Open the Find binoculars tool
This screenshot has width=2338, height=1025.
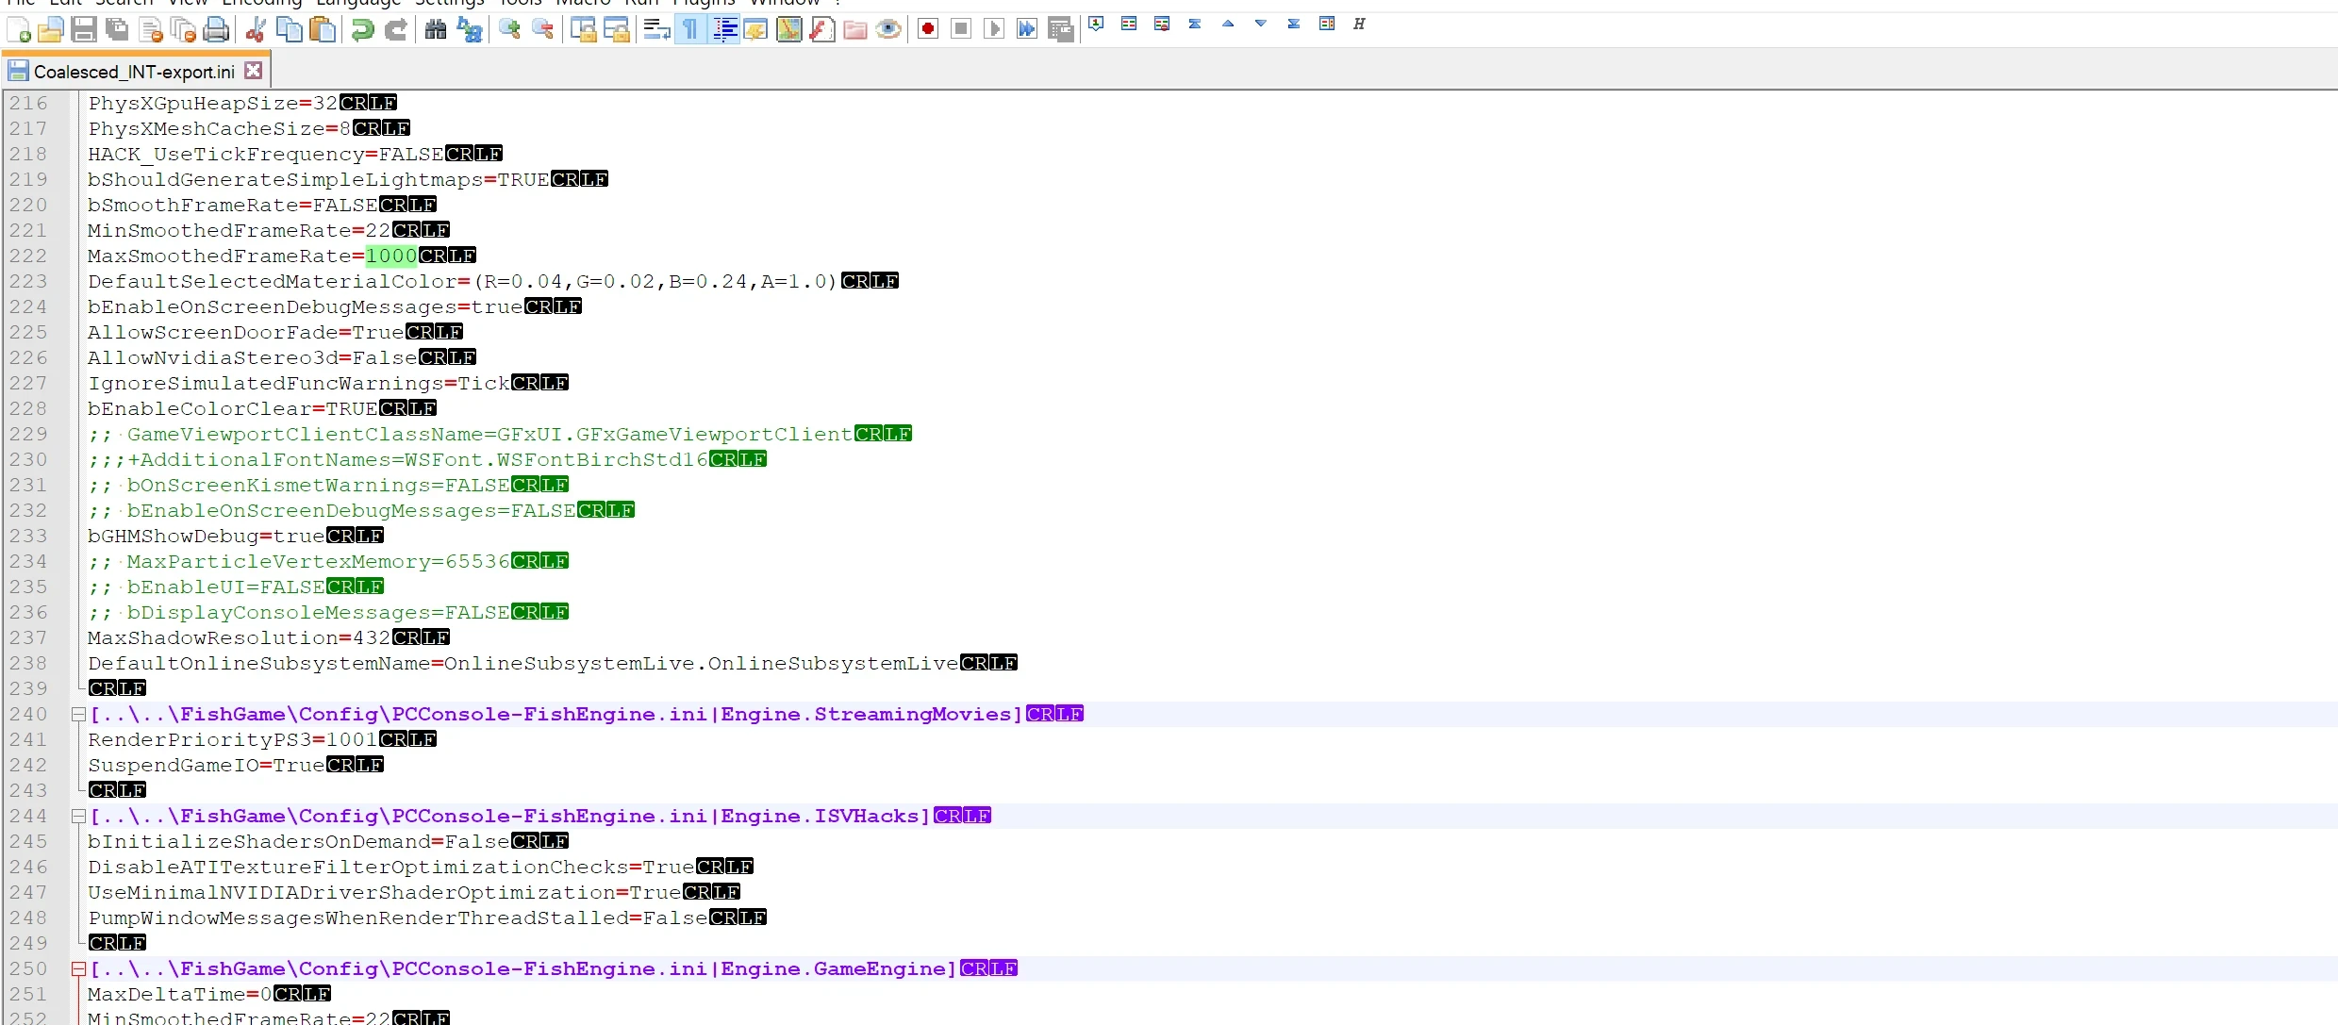pos(436,30)
